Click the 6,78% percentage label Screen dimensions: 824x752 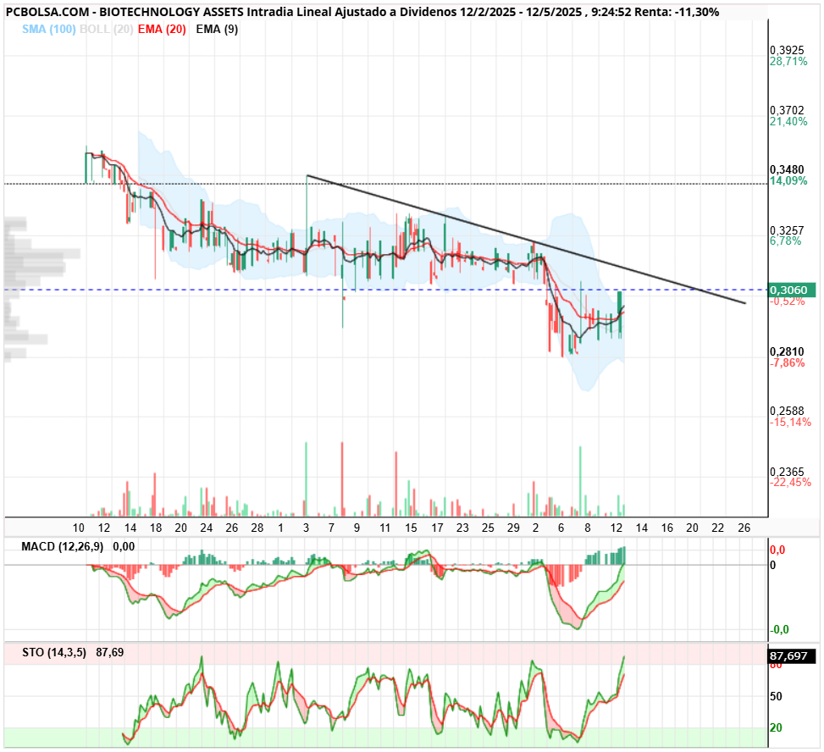(786, 241)
